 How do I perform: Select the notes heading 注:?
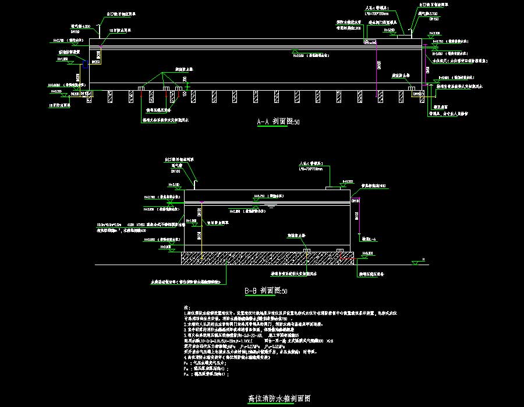(x=186, y=306)
